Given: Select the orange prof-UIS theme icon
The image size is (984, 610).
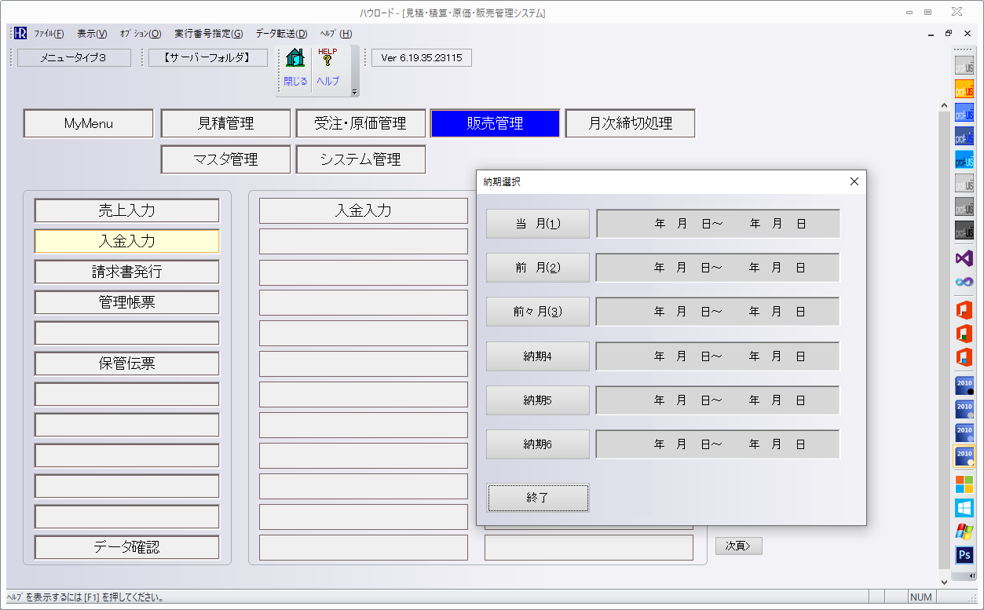Looking at the screenshot, I should click(964, 89).
